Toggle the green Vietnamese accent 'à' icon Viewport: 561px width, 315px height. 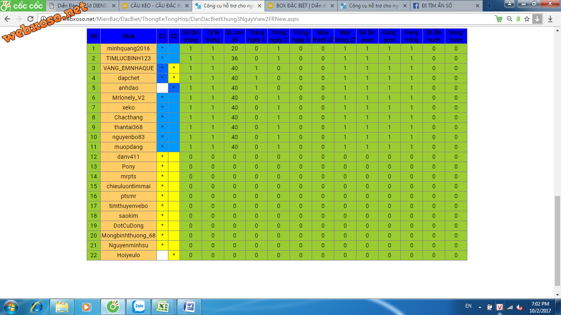[x=518, y=19]
